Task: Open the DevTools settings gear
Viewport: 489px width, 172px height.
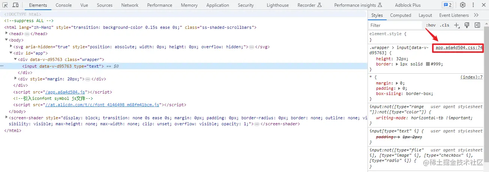Action: tap(463, 5)
